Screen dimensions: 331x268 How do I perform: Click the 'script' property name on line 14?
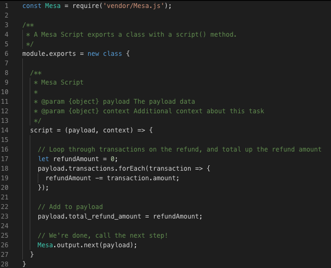point(41,130)
